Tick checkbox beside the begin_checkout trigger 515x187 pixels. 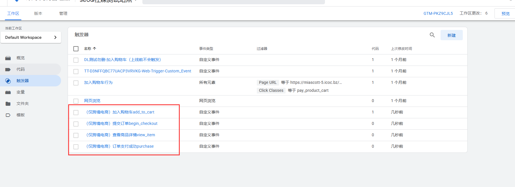pyautogui.click(x=76, y=124)
